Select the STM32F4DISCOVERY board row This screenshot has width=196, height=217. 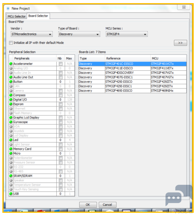(132, 73)
